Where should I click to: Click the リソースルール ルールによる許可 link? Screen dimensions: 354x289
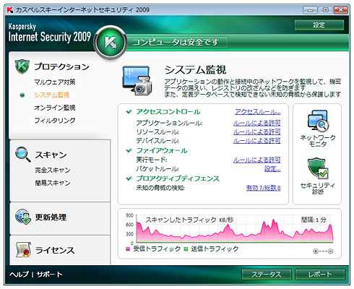[x=256, y=131]
